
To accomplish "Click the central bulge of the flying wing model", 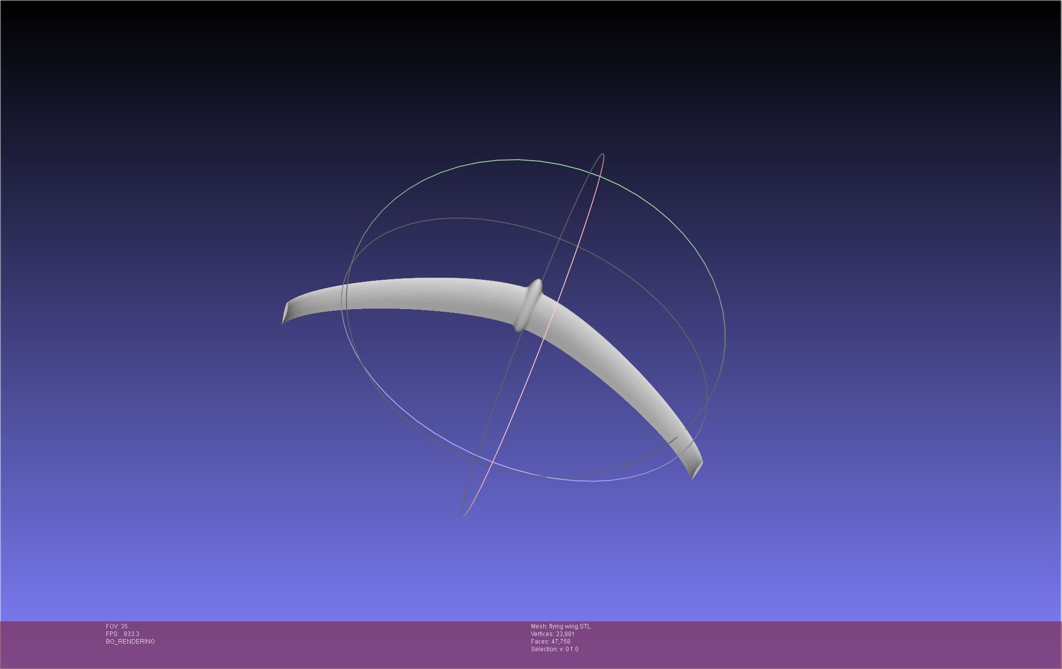I will (528, 305).
